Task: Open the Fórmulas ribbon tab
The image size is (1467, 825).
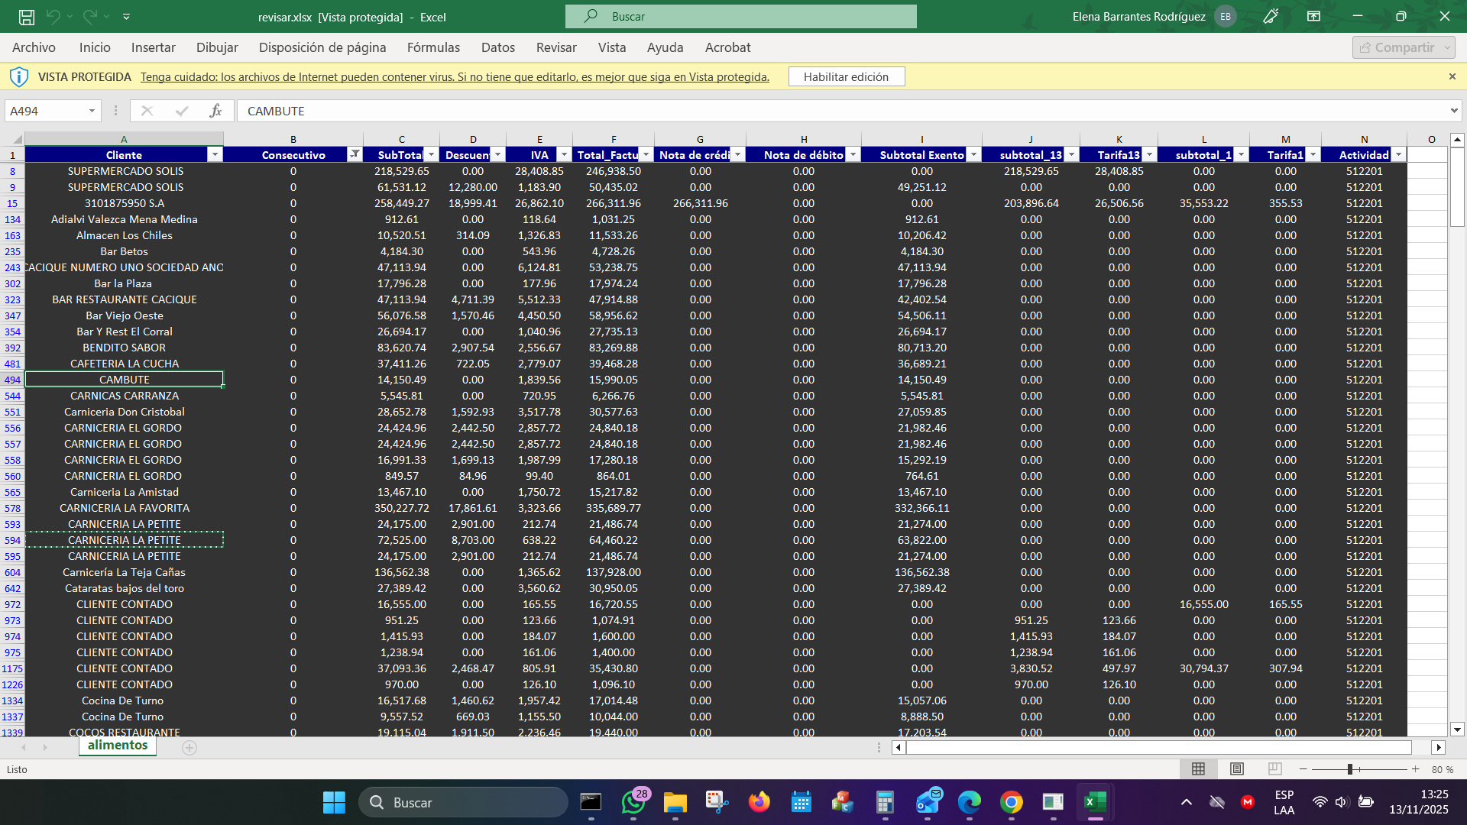Action: [x=433, y=47]
